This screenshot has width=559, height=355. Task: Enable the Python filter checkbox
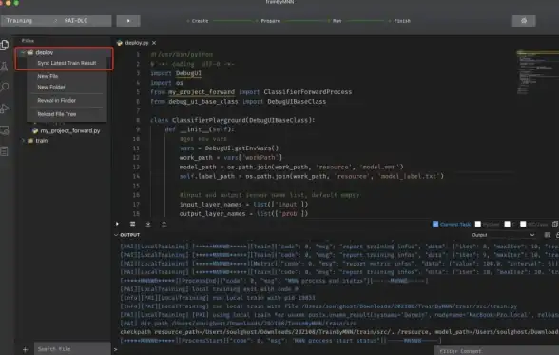[478, 224]
